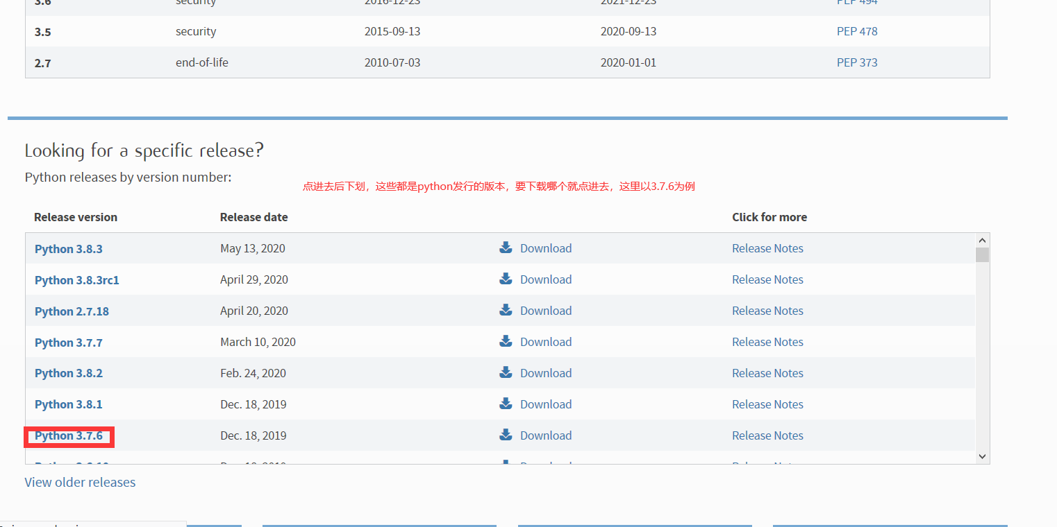Click download icon for Python 2.7.18
The height and width of the screenshot is (527, 1057).
click(506, 310)
